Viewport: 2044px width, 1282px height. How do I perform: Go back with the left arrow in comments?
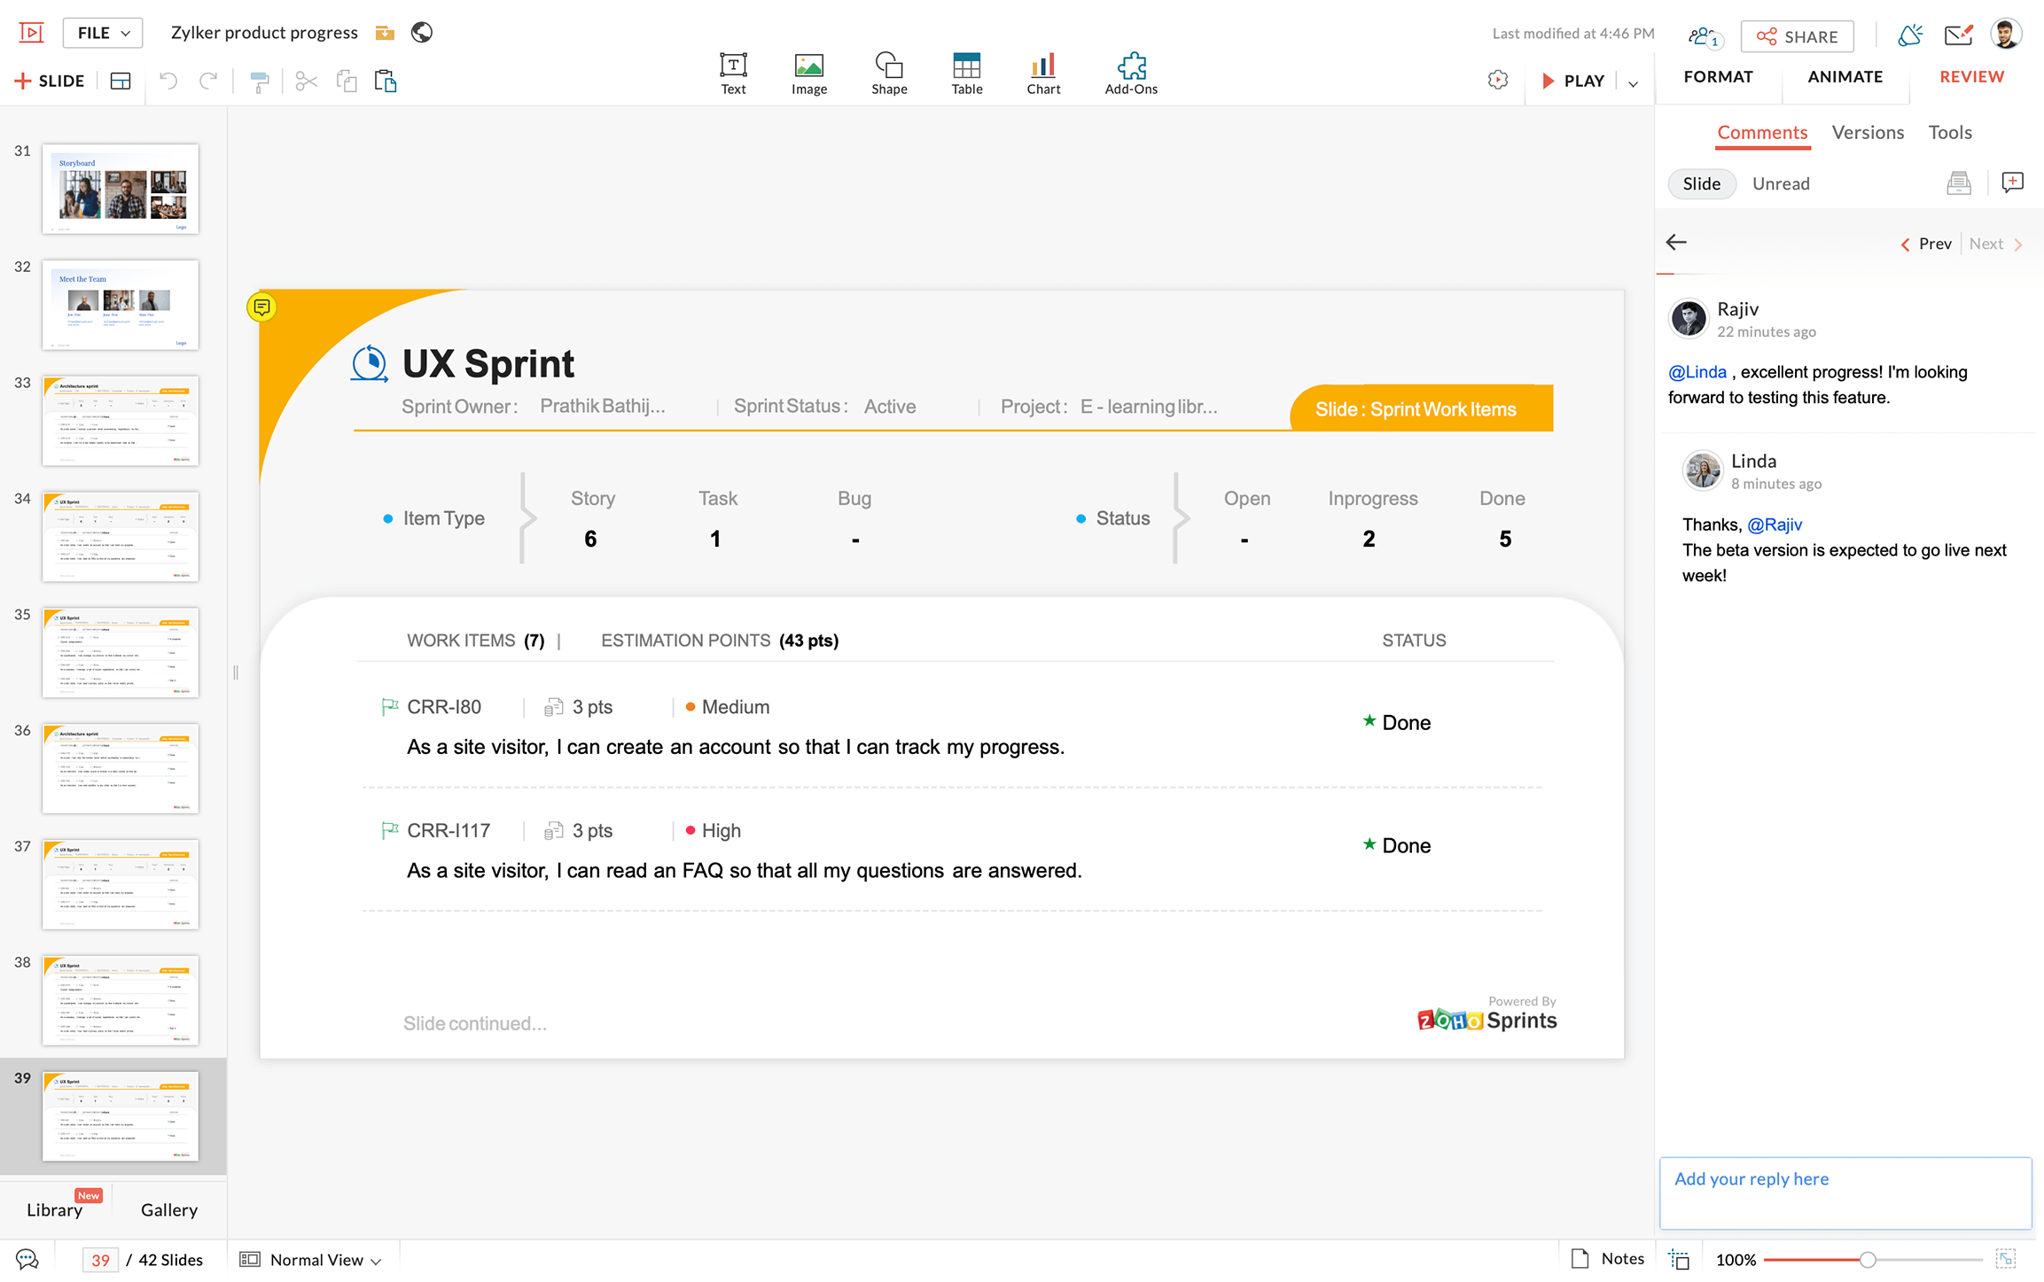(x=1676, y=242)
